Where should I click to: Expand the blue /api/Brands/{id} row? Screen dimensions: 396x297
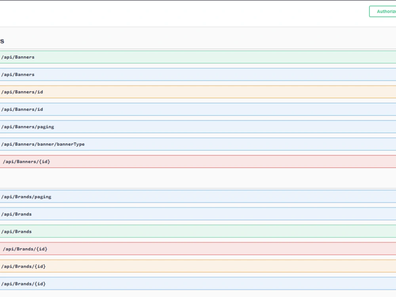[x=198, y=284]
